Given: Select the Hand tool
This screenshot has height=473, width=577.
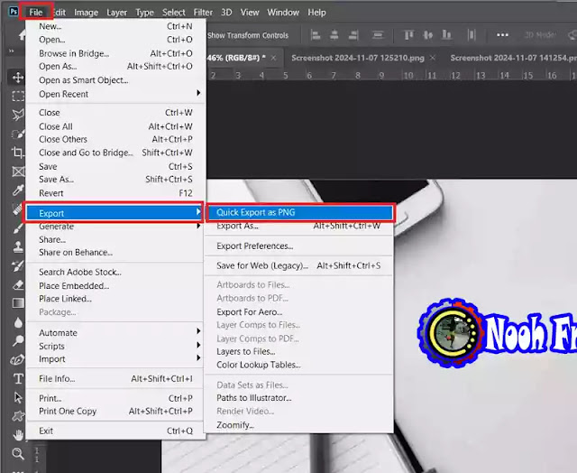Looking at the screenshot, I should (x=18, y=435).
